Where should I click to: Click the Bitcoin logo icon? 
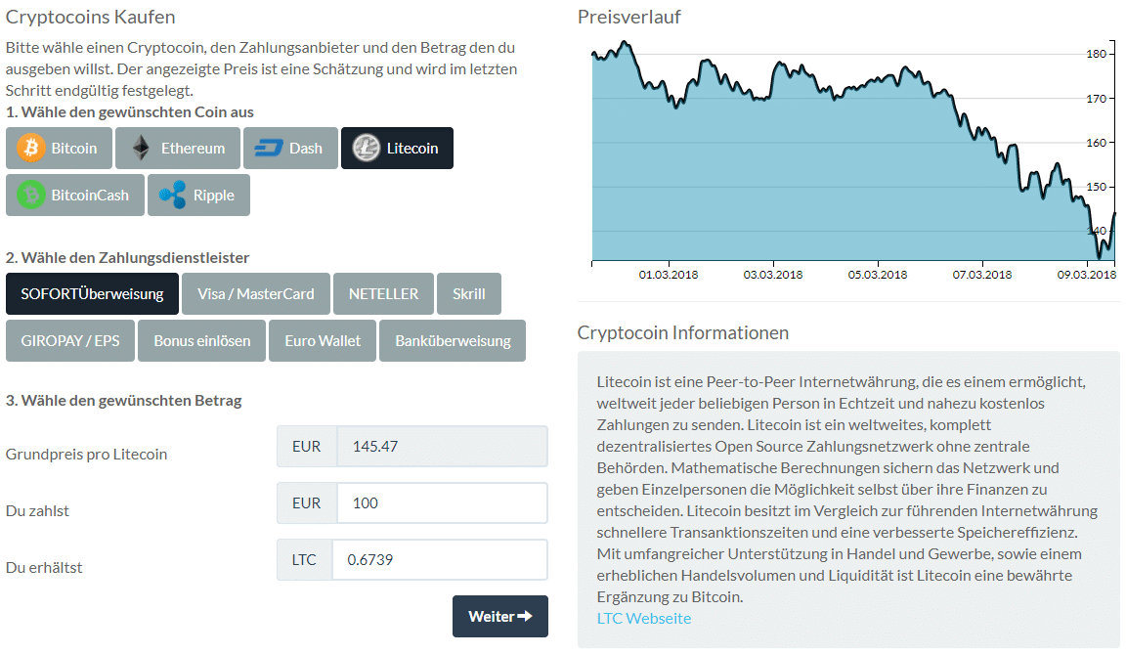(x=31, y=148)
